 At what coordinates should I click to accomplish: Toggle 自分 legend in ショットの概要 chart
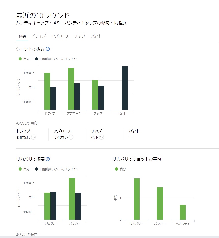(x=24, y=59)
